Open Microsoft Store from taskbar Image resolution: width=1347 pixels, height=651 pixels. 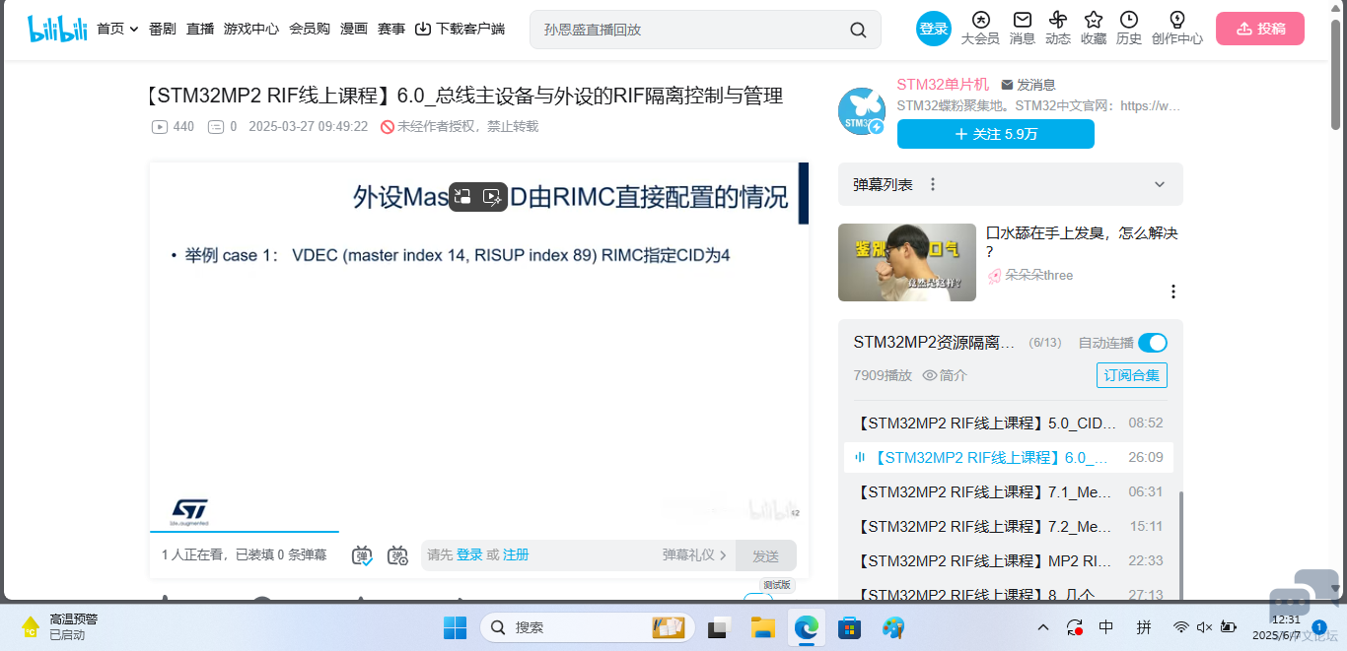[850, 627]
